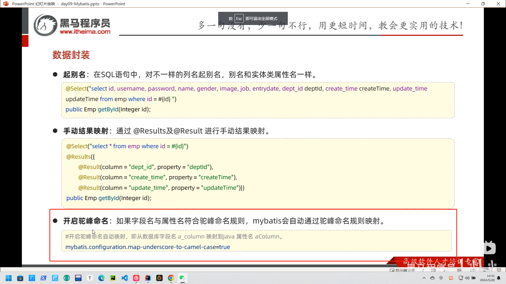Open the blue zip archiver app in the taskbar

coord(32,278)
